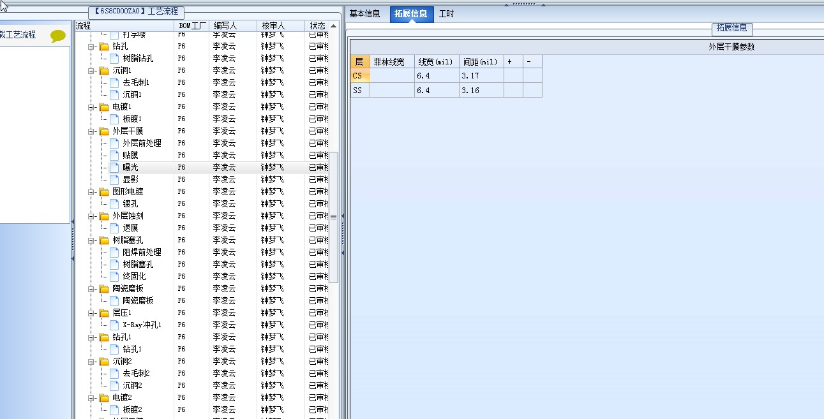Select the X-Ray冲孔1 document icon
The width and height of the screenshot is (824, 419).
tap(114, 325)
